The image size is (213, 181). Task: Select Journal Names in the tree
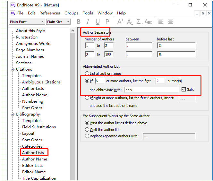[x=30, y=56]
